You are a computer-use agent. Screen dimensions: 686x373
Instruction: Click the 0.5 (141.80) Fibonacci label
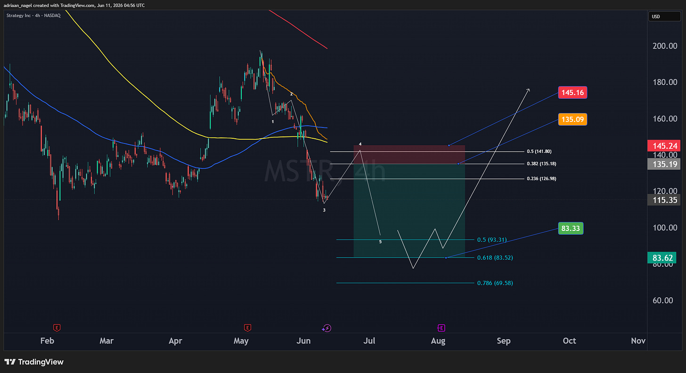coord(539,151)
